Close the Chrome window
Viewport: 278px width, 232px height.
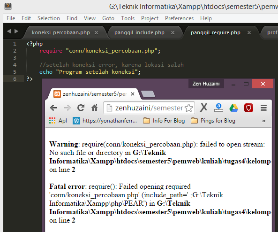pos(263,84)
